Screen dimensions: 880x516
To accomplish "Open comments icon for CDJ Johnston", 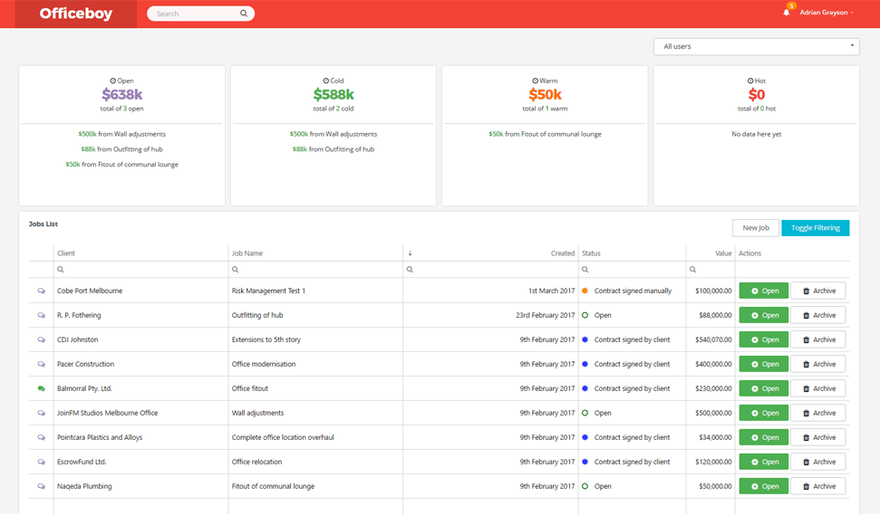I will click(41, 339).
